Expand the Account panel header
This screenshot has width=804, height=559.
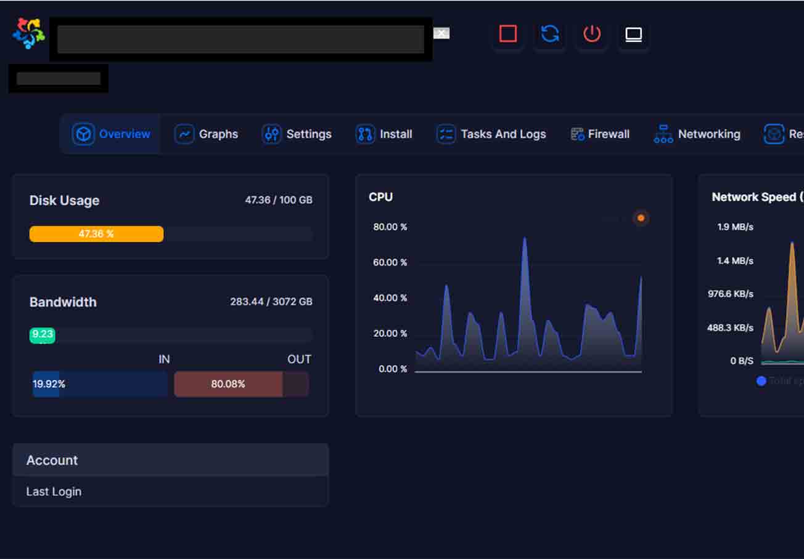point(170,460)
